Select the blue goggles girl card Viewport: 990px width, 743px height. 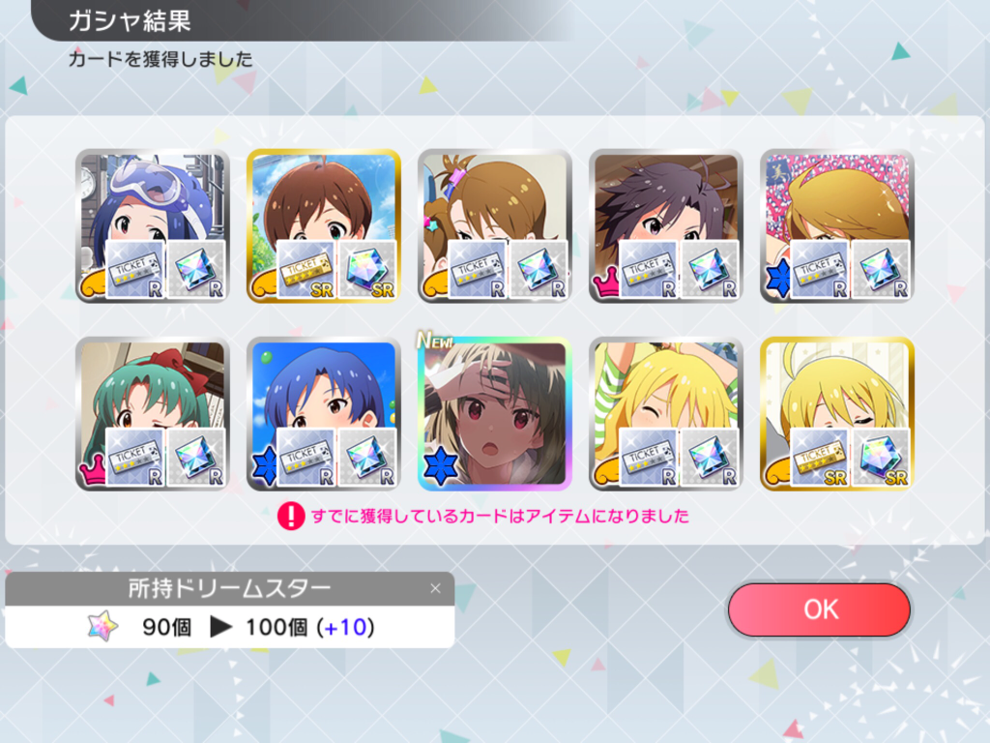tap(152, 225)
